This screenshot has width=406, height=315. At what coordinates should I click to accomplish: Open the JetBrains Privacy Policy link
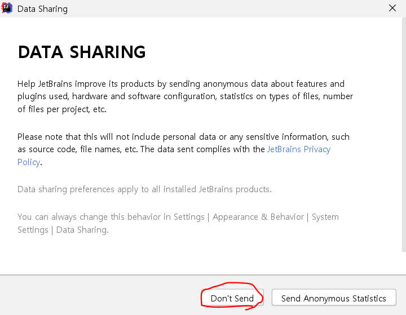click(298, 149)
